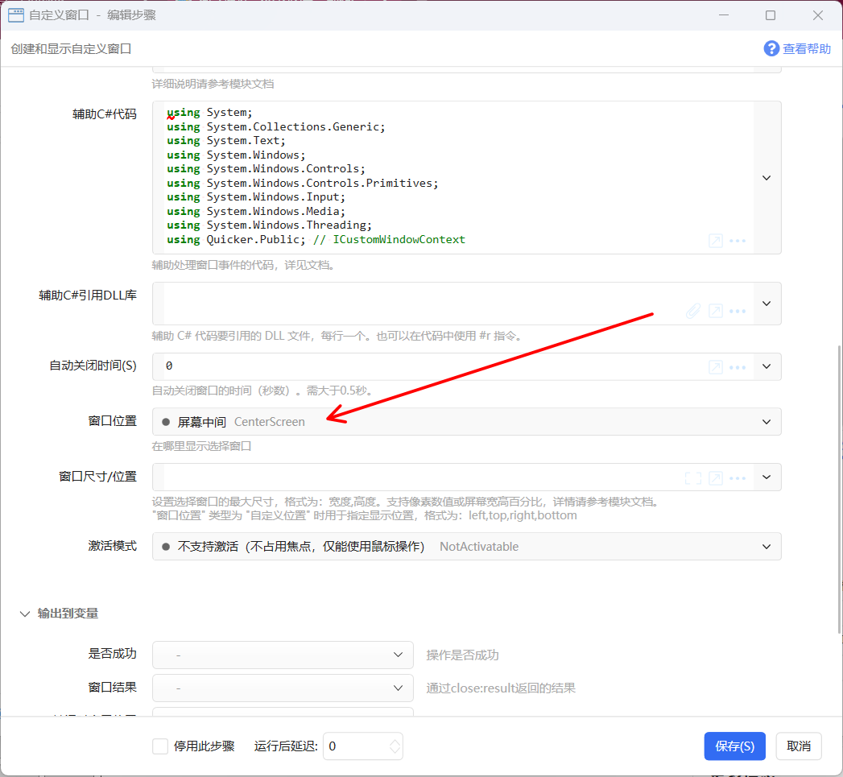This screenshot has width=843, height=777.
Task: Click paperclip attach icon in 辅助C#引用DLL库 field
Action: coord(693,311)
